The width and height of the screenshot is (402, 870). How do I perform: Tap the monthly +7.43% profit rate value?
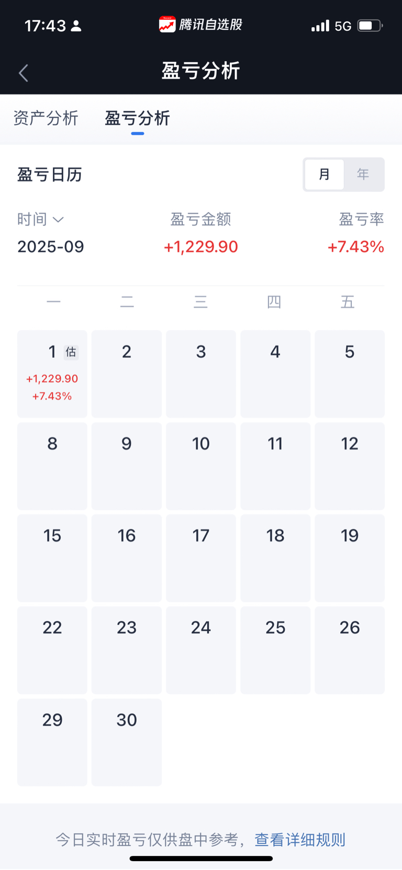tap(356, 246)
